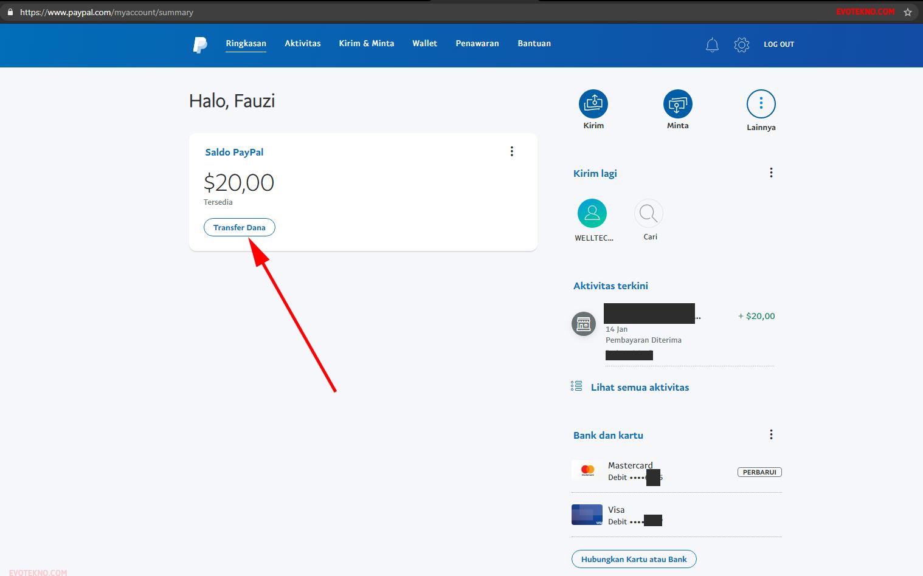Click the Saldo PayPal heading link
The height and width of the screenshot is (576, 923).
pos(234,152)
